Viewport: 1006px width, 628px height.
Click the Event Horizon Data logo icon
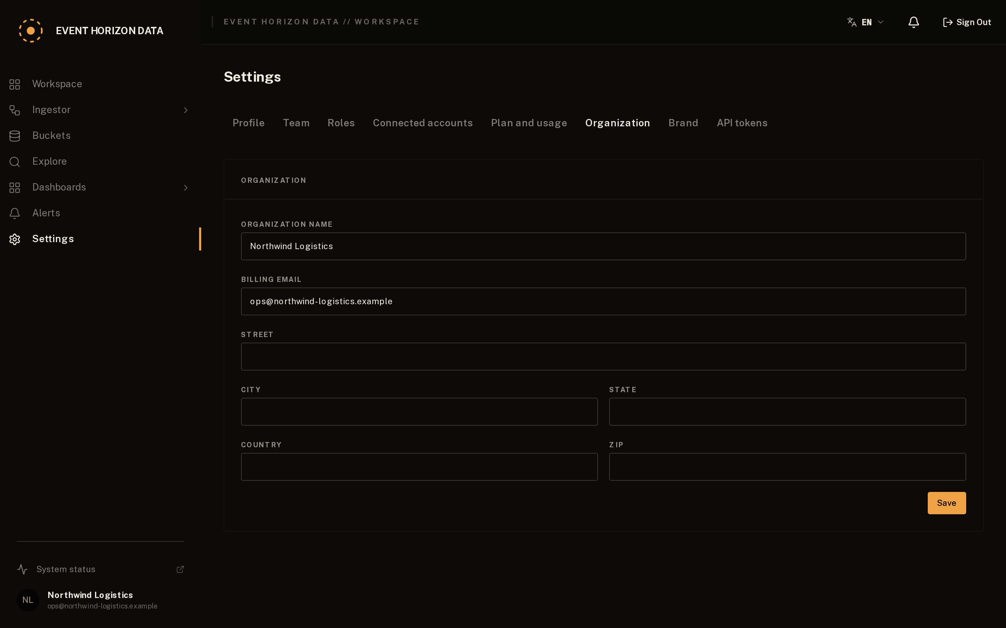(31, 31)
